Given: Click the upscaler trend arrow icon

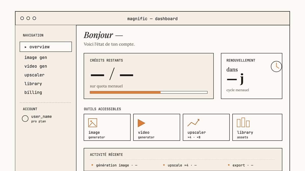Looking at the screenshot, I should point(193,123).
